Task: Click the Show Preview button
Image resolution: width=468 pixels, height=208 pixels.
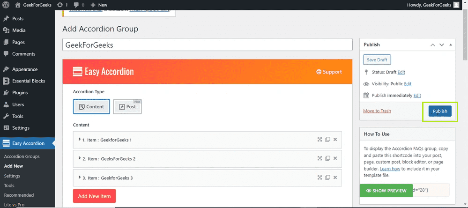Action: coord(386,191)
